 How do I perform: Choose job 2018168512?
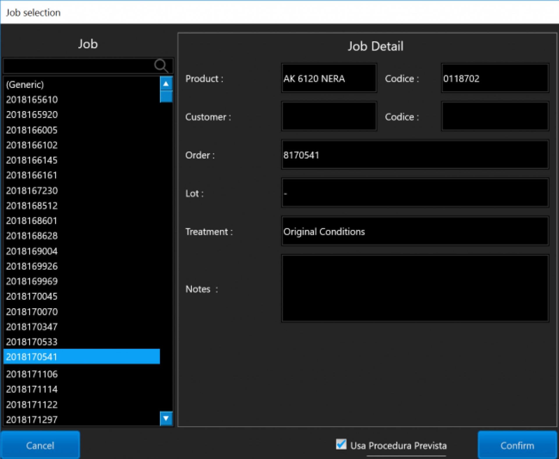(x=32, y=206)
